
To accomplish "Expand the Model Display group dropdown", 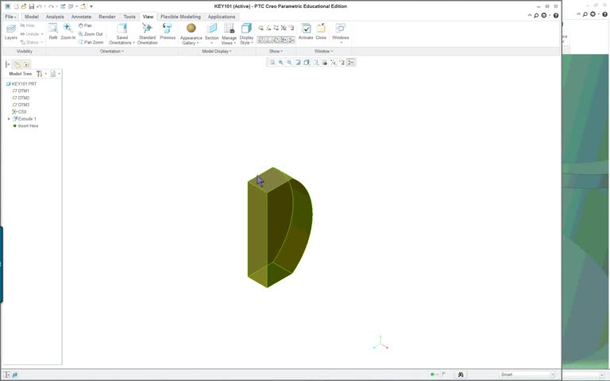I will point(217,52).
